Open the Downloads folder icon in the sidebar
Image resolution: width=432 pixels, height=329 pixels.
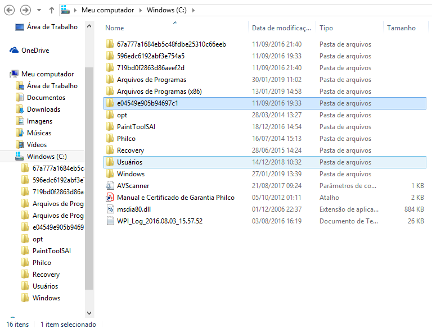pyautogui.click(x=20, y=109)
